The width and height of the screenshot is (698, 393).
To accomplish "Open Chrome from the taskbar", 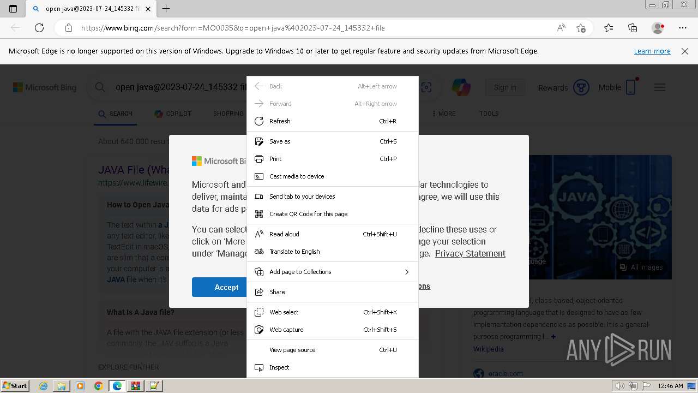I will click(x=99, y=386).
